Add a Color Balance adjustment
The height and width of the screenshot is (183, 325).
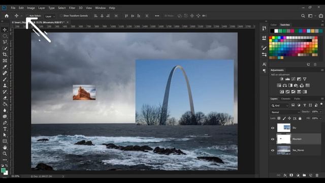pos(284,85)
